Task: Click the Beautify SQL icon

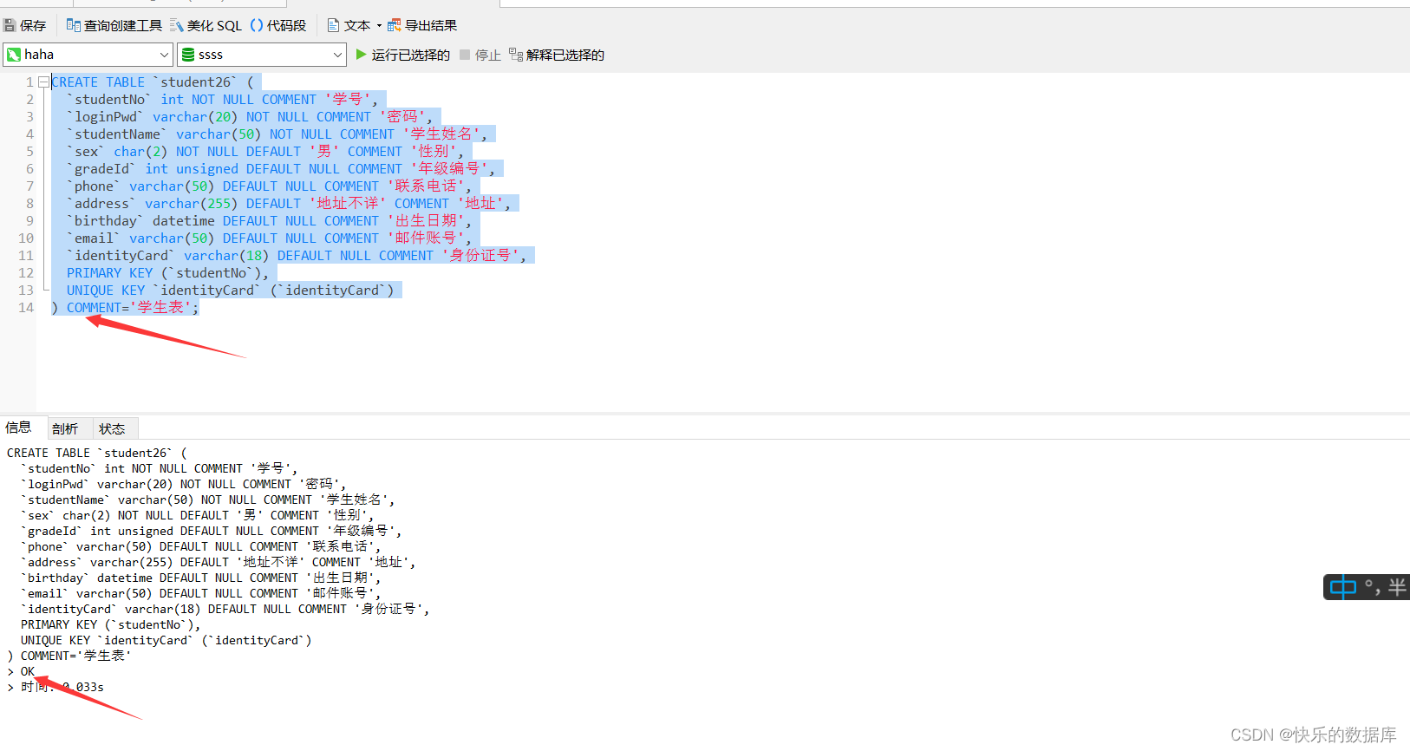Action: tap(177, 26)
